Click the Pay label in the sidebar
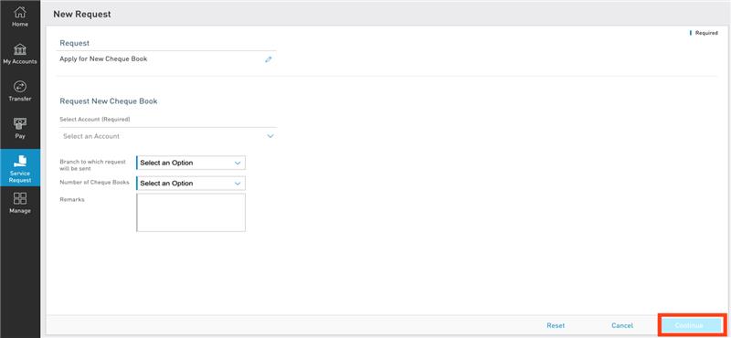The width and height of the screenshot is (731, 338). click(x=20, y=136)
